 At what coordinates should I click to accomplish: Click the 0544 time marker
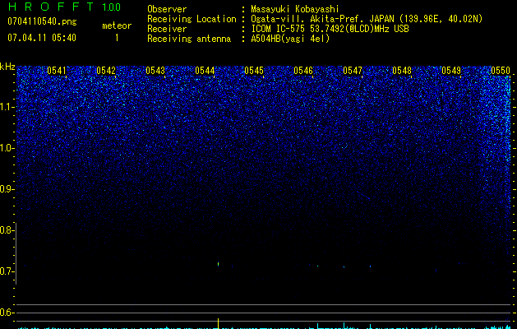pos(205,71)
